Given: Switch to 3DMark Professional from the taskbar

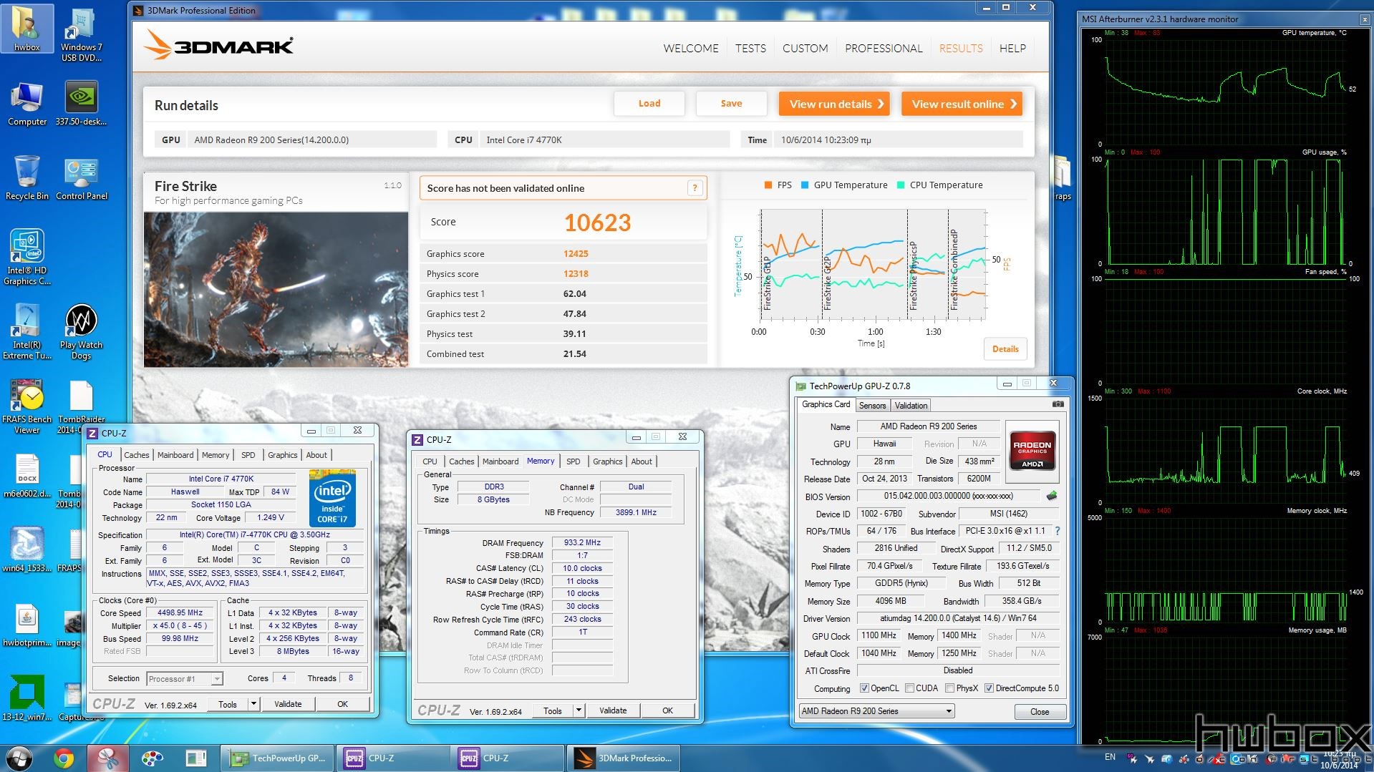Looking at the screenshot, I should click(x=623, y=758).
